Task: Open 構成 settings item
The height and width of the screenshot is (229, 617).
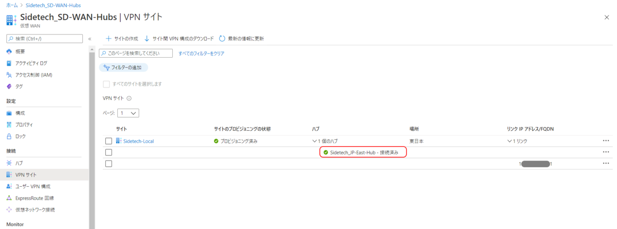Action: tap(20, 113)
